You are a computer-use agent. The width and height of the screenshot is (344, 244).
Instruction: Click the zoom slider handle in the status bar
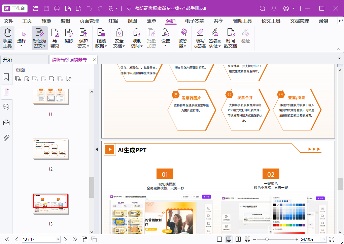267,239
